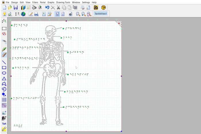The height and width of the screenshot is (134, 201).
Task: Click the Txt text label tool
Action: tap(4, 124)
